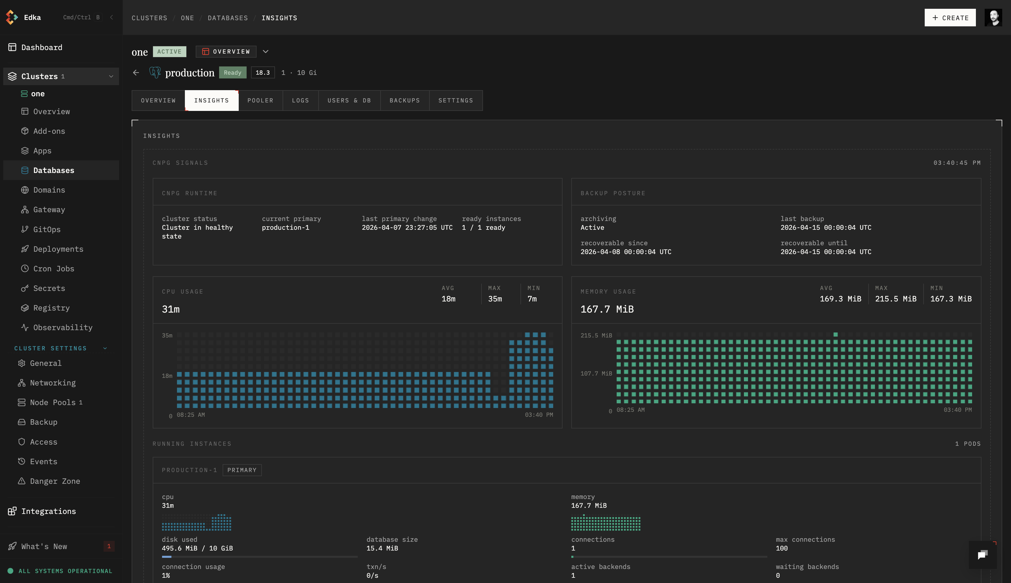The width and height of the screenshot is (1011, 583).
Task: Collapse sidebar with the left chevron icon
Action: [112, 17]
